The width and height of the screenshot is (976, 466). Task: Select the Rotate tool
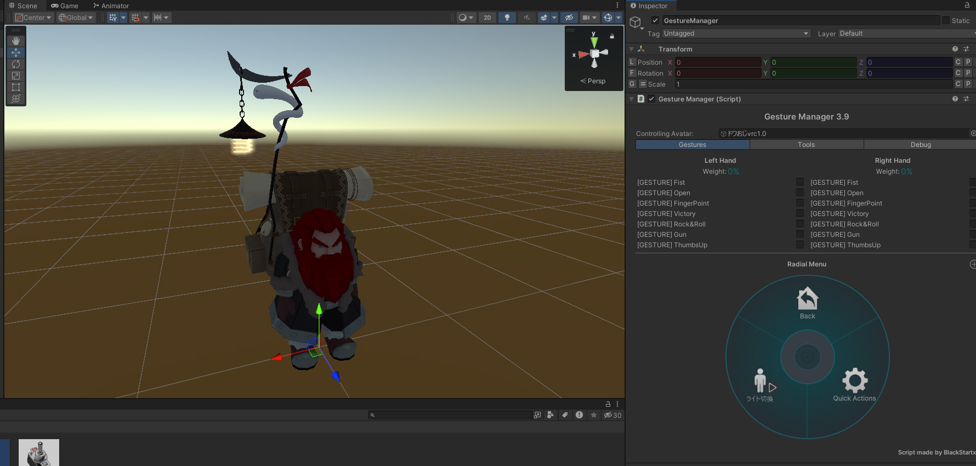16,64
